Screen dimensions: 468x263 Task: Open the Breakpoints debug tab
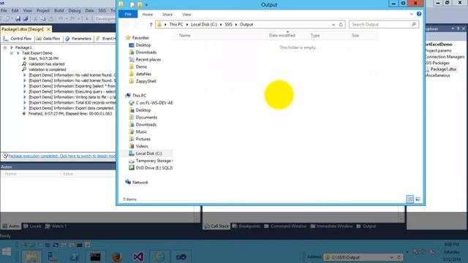tap(246, 226)
